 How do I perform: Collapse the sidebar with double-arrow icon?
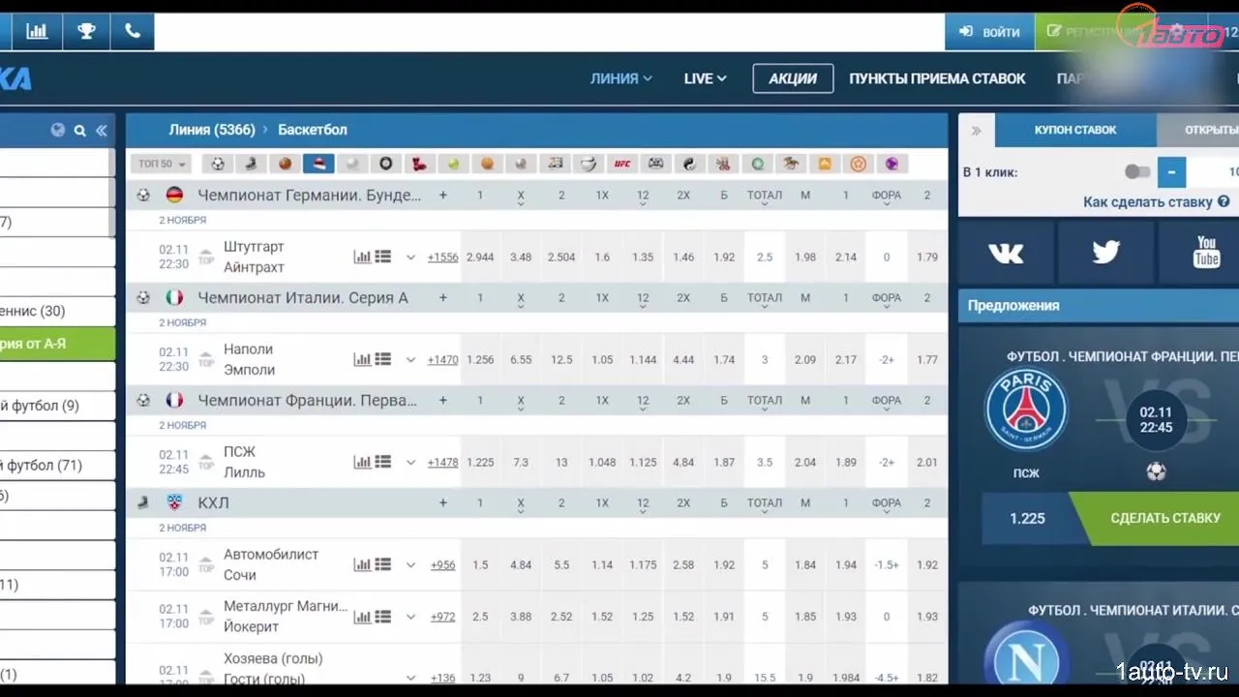coord(102,131)
